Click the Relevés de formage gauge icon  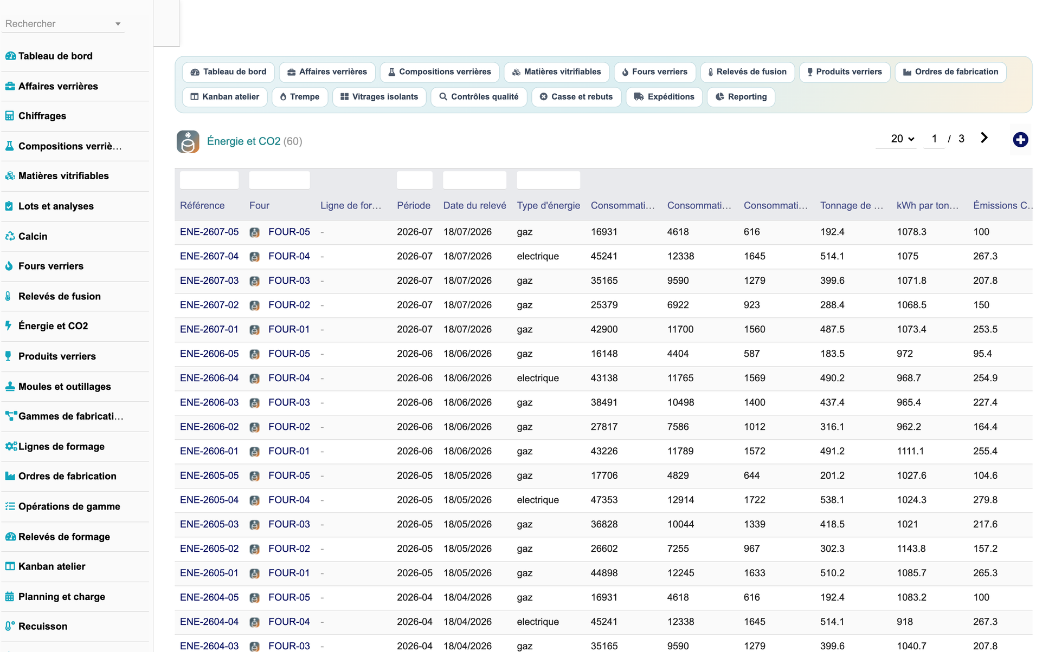pos(10,537)
